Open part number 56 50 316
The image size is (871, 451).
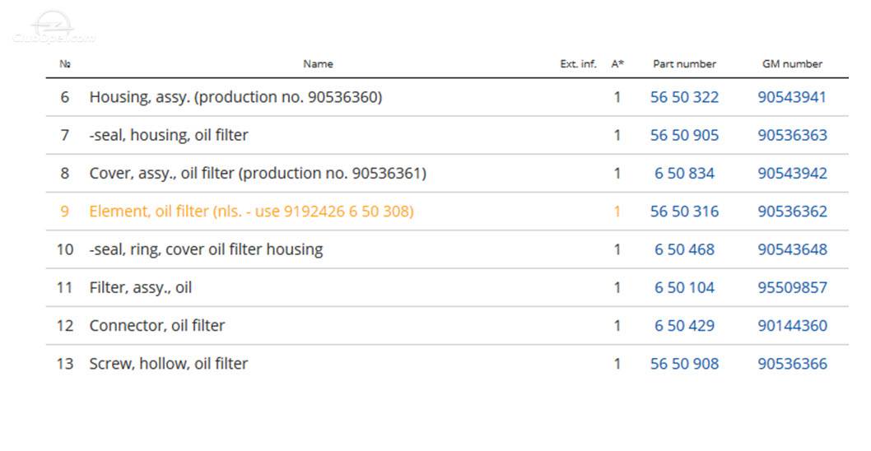pyautogui.click(x=684, y=212)
